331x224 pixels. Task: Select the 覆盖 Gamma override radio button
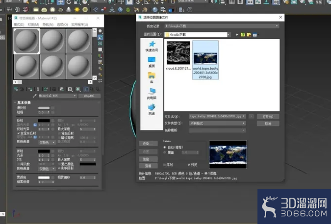click(165, 152)
